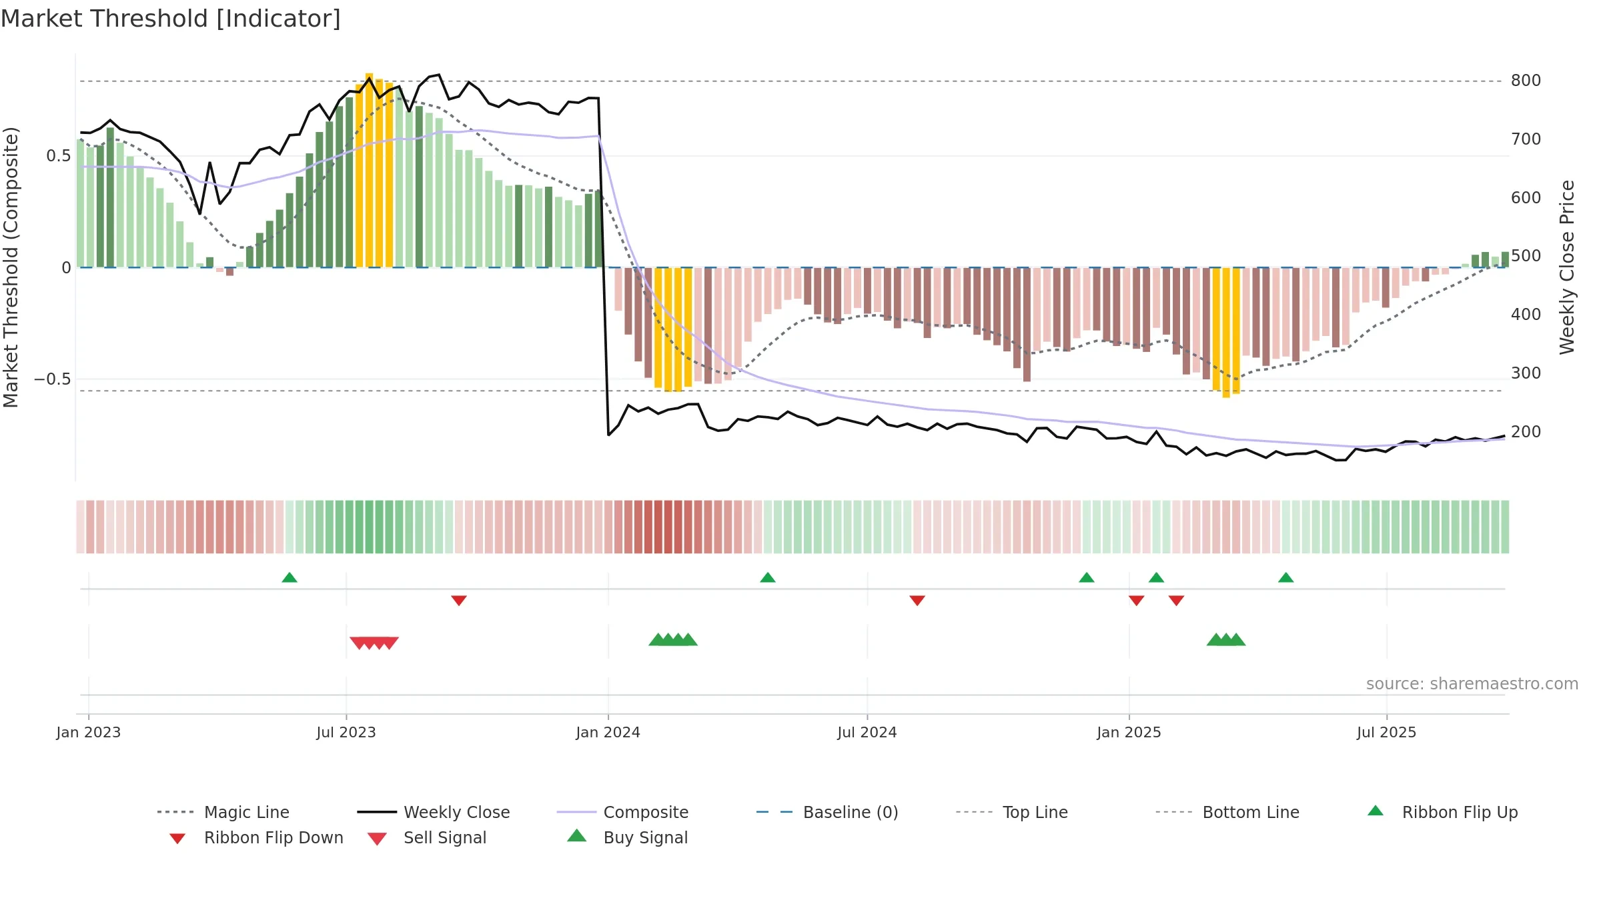1601x900 pixels.
Task: Click the rightmost green Ribbon Flip Up marker
Action: pos(1286,577)
